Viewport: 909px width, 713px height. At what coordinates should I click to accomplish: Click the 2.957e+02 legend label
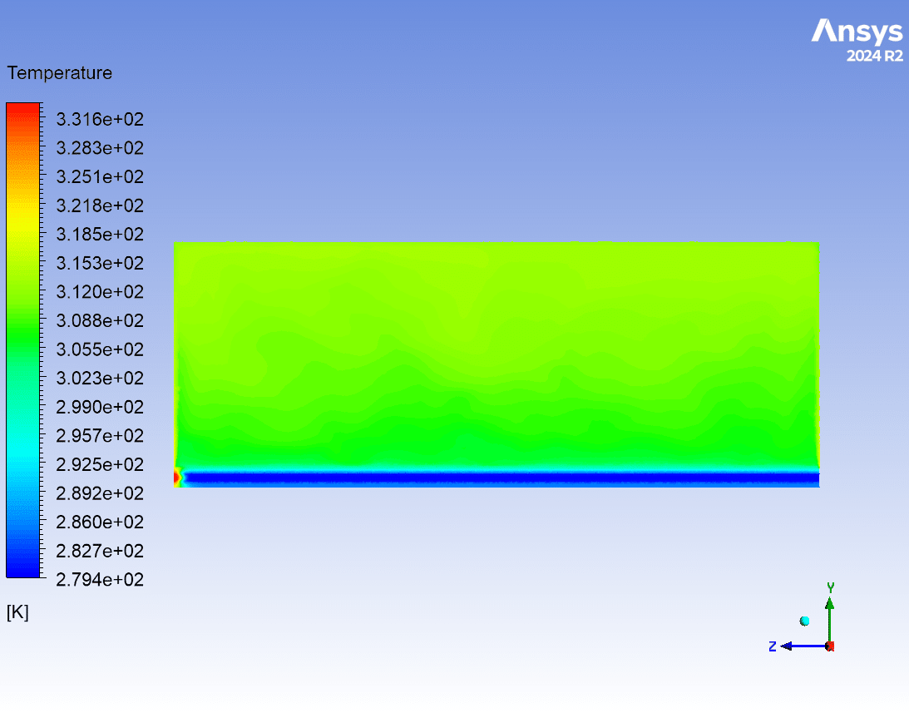click(100, 436)
